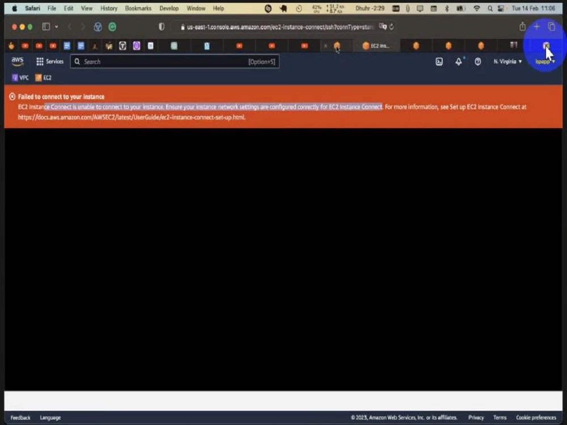Click the Safari share icon
The height and width of the screenshot is (425, 567).
click(x=522, y=26)
